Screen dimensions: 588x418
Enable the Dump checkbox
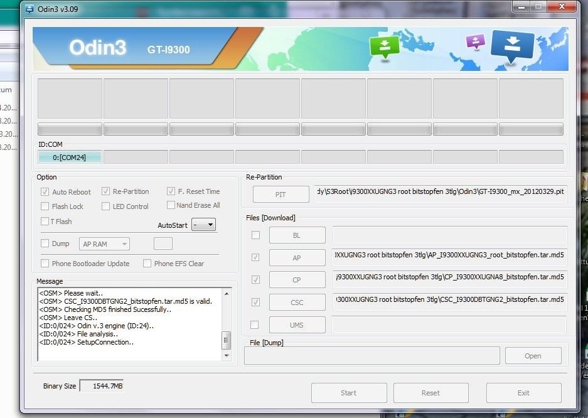tap(45, 244)
